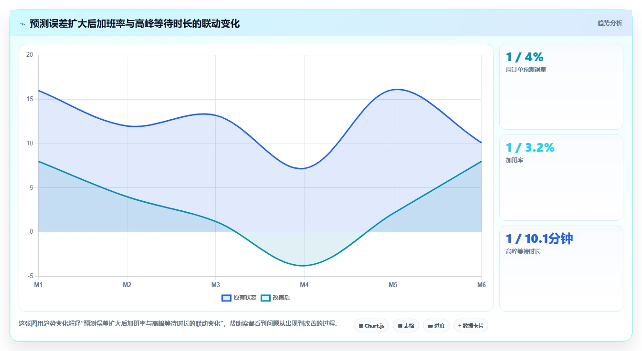
Task: Click the M1 axis label
Action: coord(38,285)
